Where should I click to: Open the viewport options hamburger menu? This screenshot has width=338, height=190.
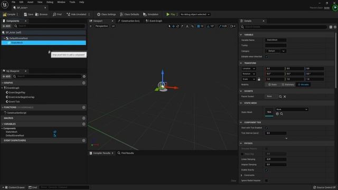(x=90, y=26)
